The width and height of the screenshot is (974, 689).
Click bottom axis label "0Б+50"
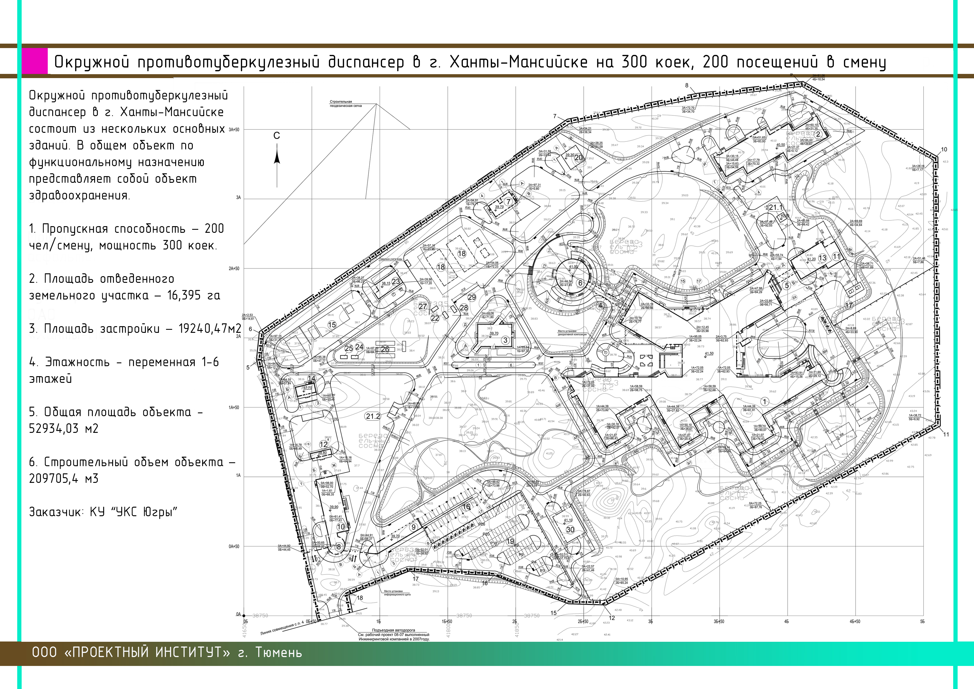(x=311, y=621)
